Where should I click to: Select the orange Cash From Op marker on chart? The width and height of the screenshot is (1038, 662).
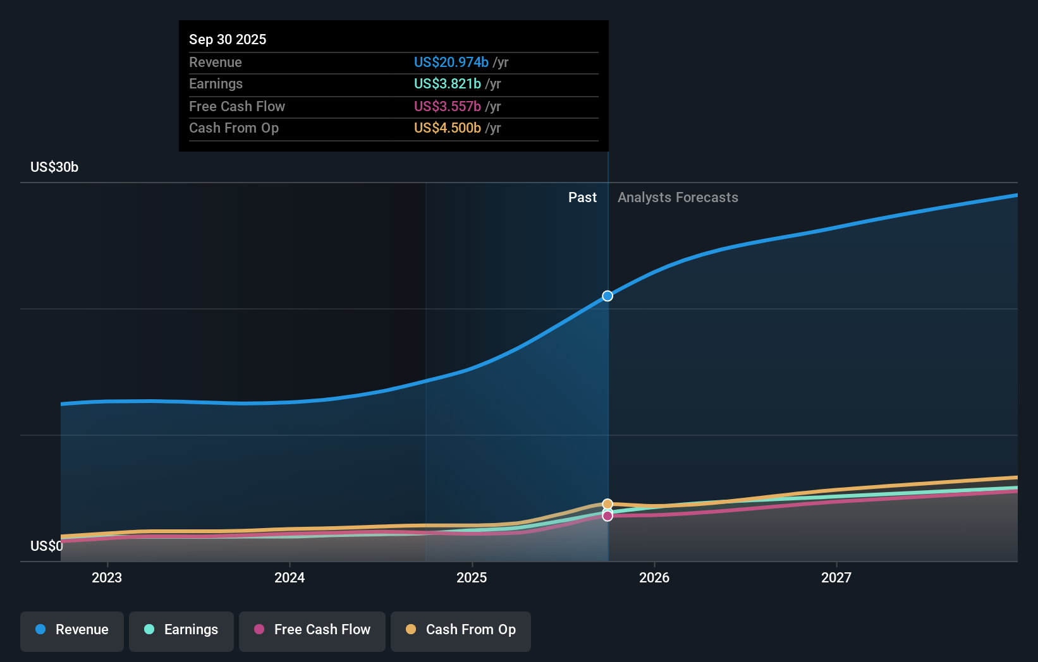607,503
